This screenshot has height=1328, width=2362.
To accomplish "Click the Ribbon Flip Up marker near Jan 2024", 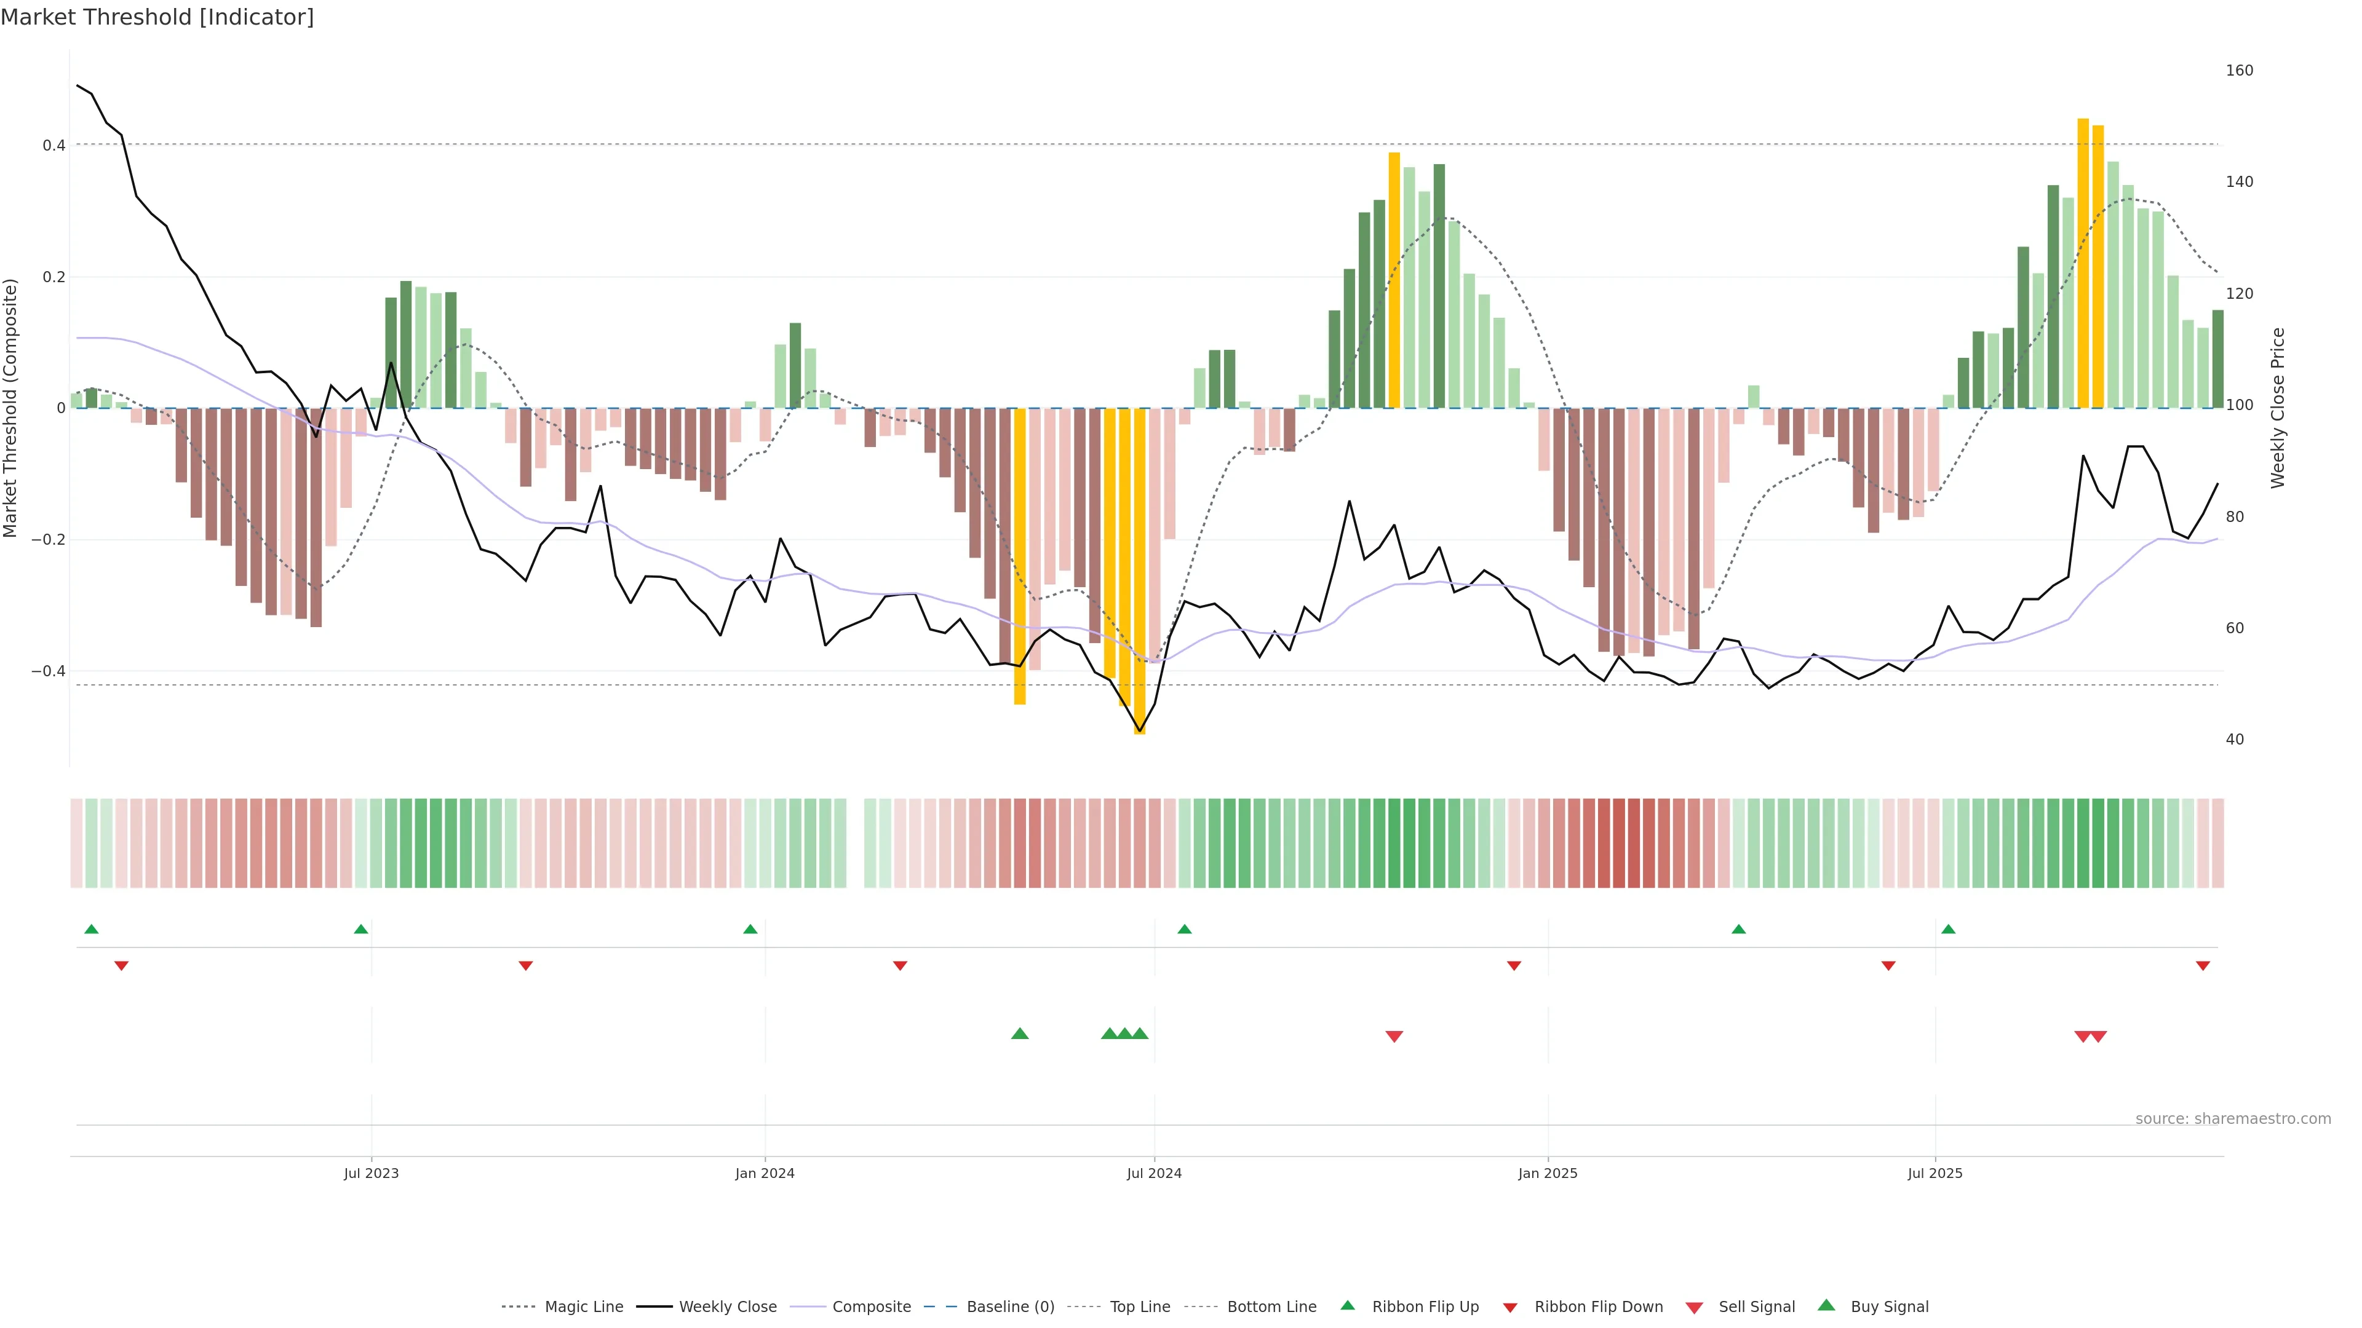I will 750,930.
